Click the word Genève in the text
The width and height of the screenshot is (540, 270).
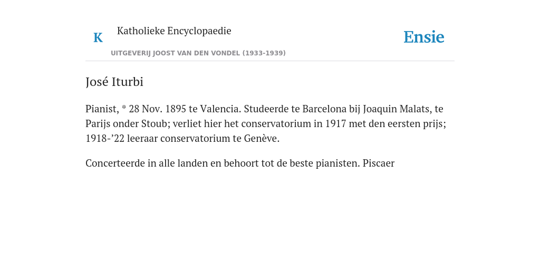pyautogui.click(x=262, y=139)
